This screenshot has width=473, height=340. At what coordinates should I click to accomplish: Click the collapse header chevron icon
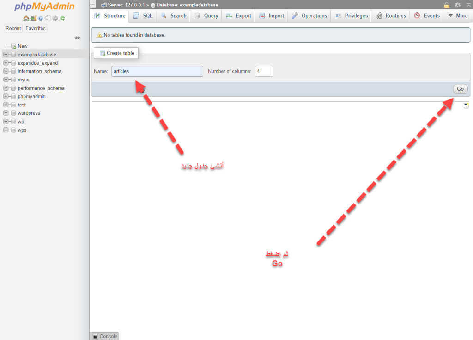468,5
